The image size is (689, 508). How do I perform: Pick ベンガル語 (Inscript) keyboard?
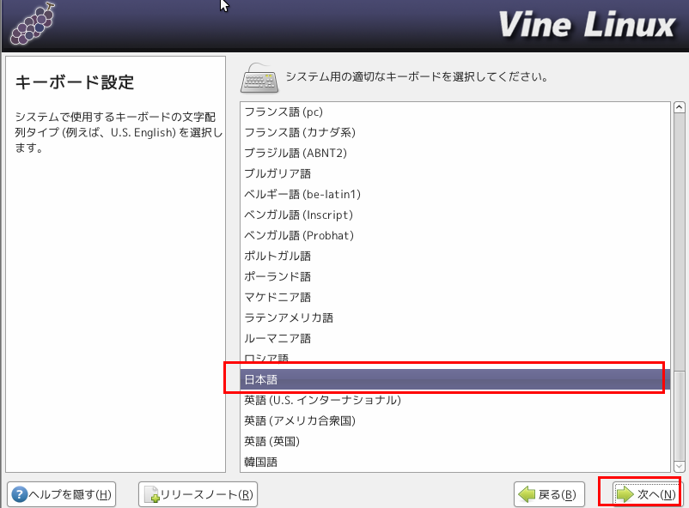(x=455, y=215)
